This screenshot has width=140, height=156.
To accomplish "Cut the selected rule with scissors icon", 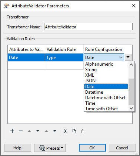I will [65, 131].
